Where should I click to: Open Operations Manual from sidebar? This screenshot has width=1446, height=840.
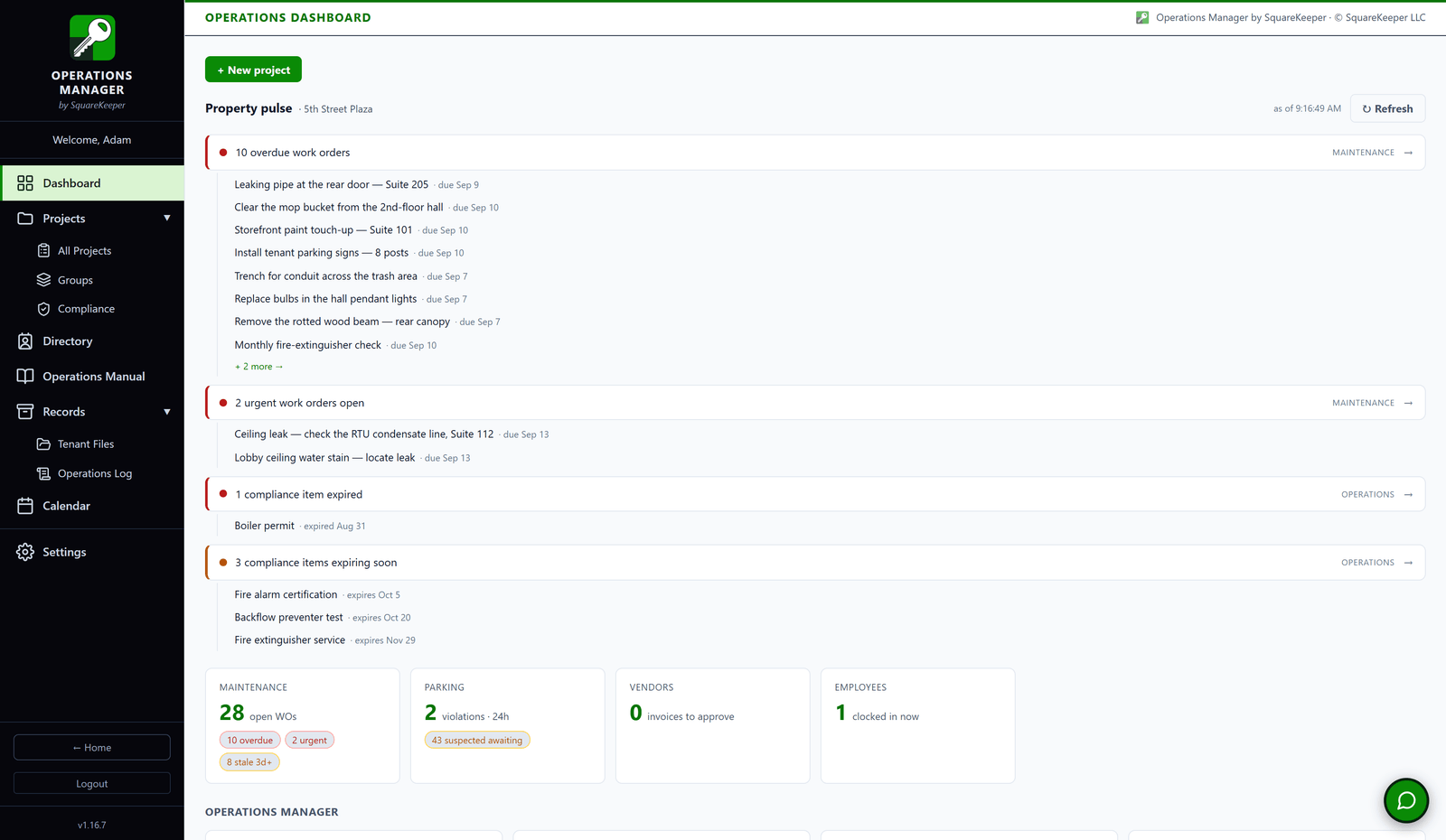92,377
